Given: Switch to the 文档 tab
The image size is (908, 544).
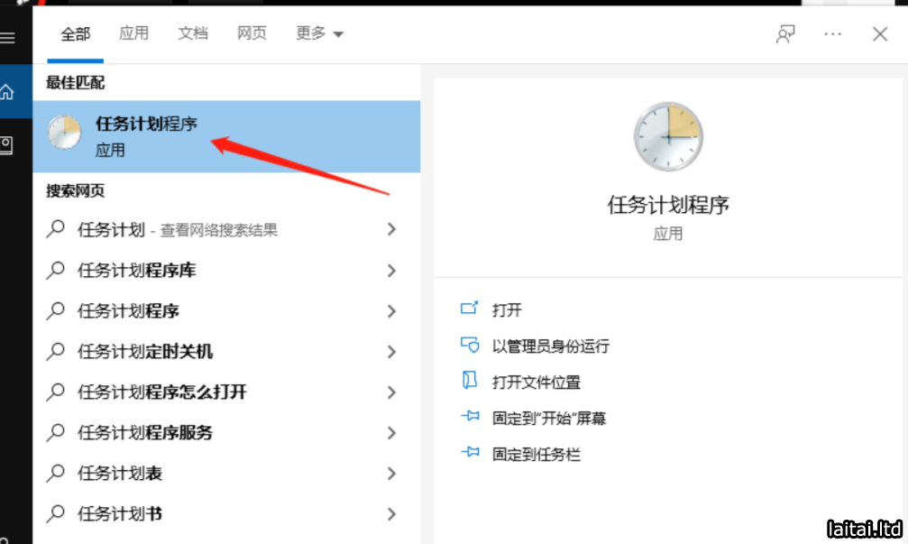Looking at the screenshot, I should (x=193, y=33).
